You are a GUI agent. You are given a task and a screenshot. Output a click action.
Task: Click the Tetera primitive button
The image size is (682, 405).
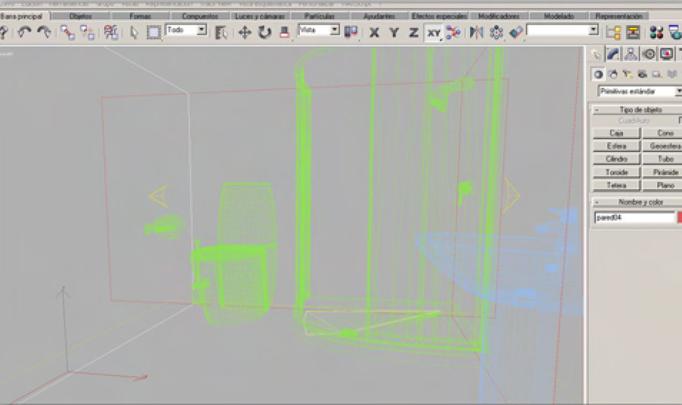[617, 185]
